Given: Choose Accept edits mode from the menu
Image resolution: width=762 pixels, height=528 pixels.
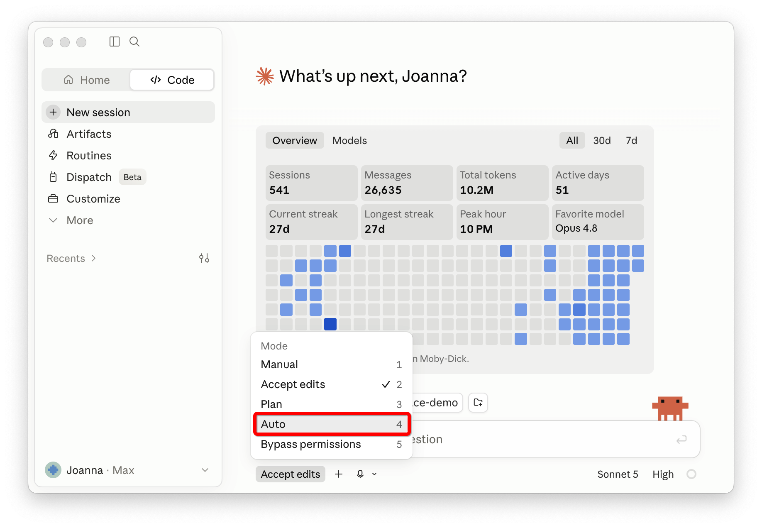Looking at the screenshot, I should pyautogui.click(x=331, y=384).
